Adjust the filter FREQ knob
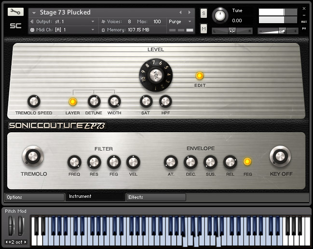This screenshot has height=249, width=313. click(74, 162)
